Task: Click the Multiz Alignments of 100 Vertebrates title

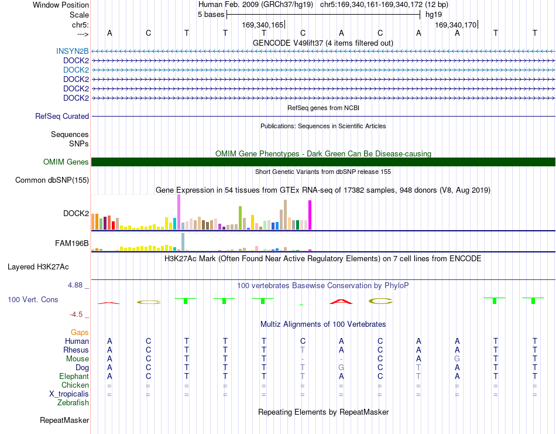Action: [x=323, y=324]
